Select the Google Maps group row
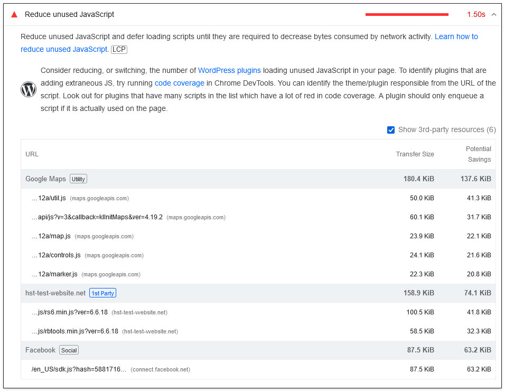505x391 pixels. click(258, 179)
